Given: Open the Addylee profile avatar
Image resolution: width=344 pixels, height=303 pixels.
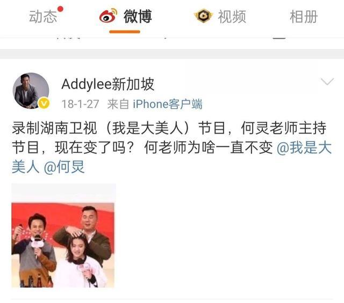Looking at the screenshot, I should pos(31,91).
